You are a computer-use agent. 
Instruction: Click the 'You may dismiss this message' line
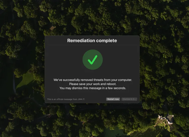point(93,88)
